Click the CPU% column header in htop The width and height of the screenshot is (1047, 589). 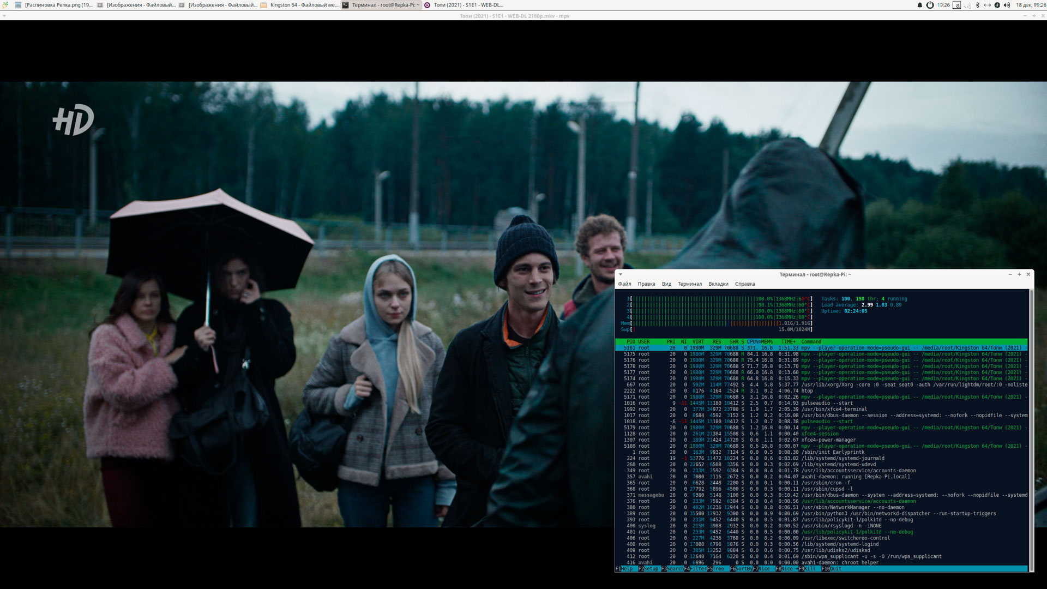[753, 342]
